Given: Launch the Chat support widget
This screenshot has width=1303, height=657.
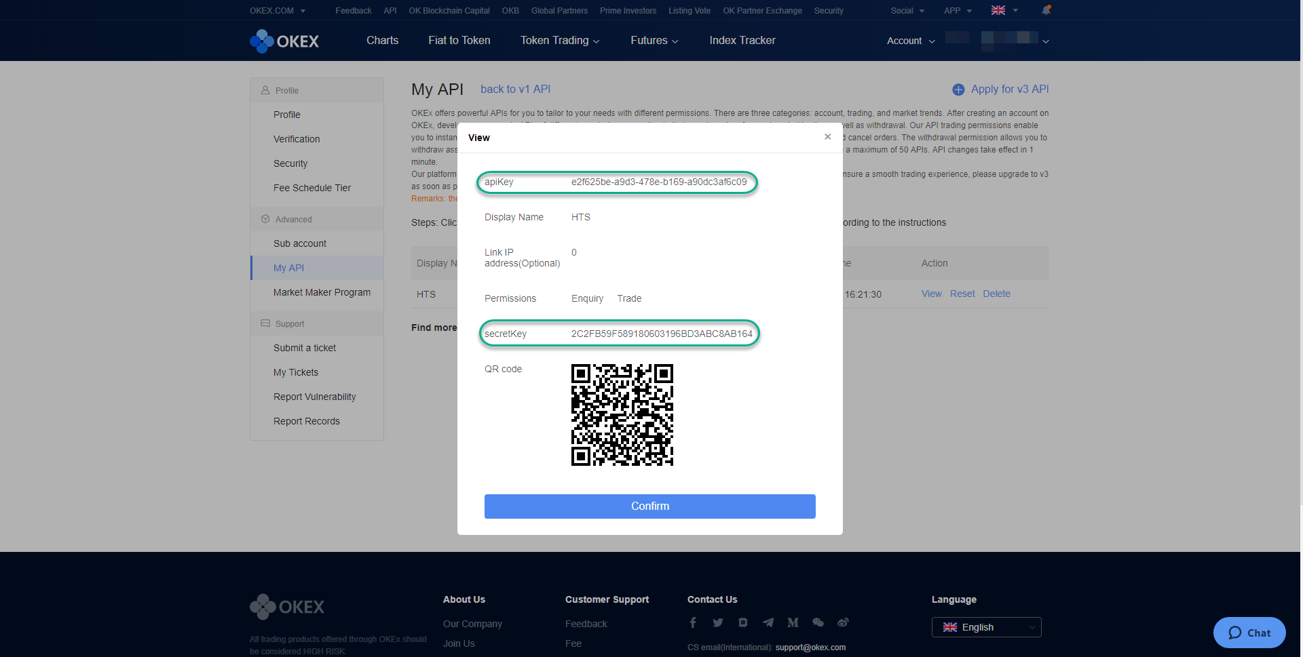Looking at the screenshot, I should 1249,632.
